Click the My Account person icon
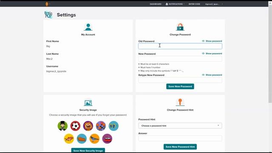272x153 pixels. point(88,27)
